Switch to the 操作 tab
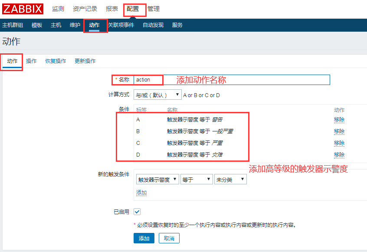Viewport: 367px width, 252px height. click(31, 61)
